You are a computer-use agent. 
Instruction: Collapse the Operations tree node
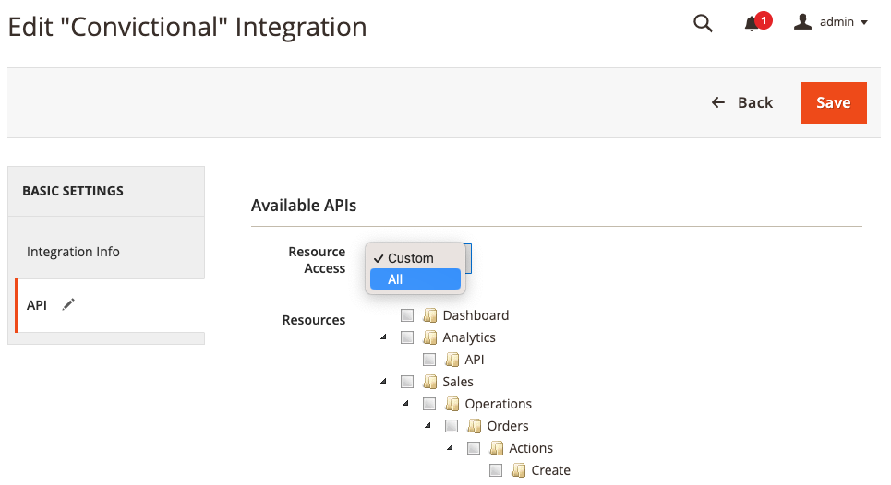tap(405, 404)
